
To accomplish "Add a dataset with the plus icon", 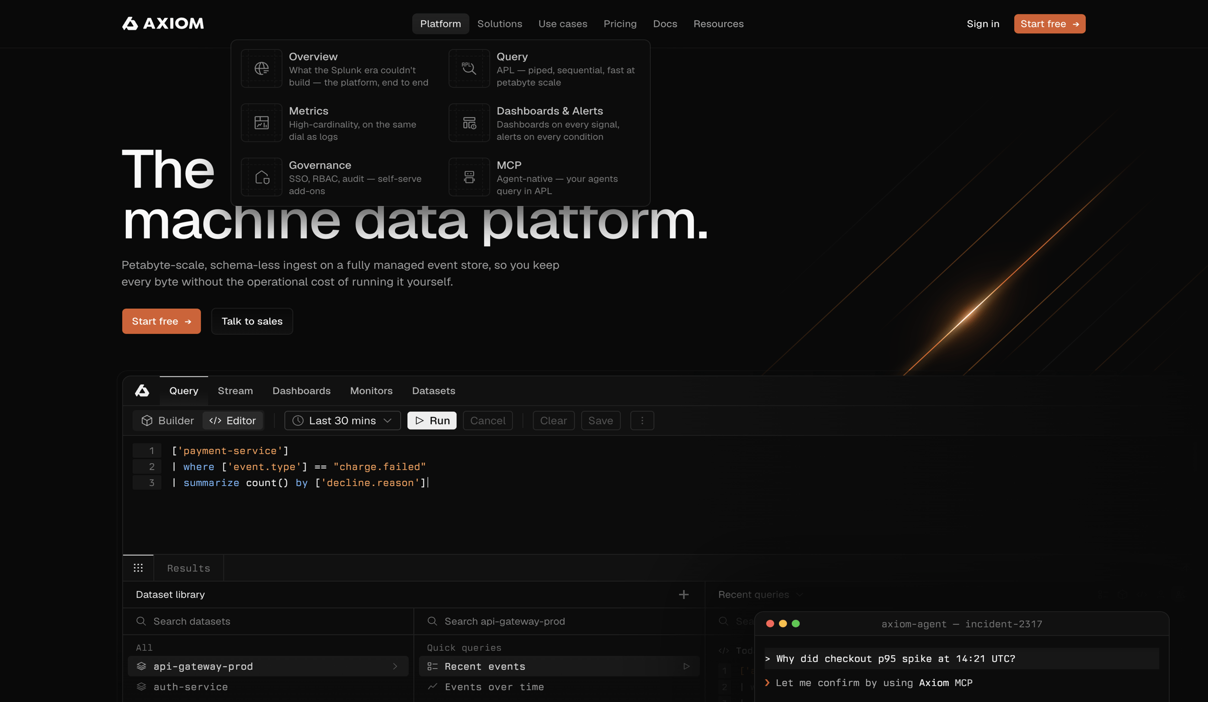I will 684,595.
